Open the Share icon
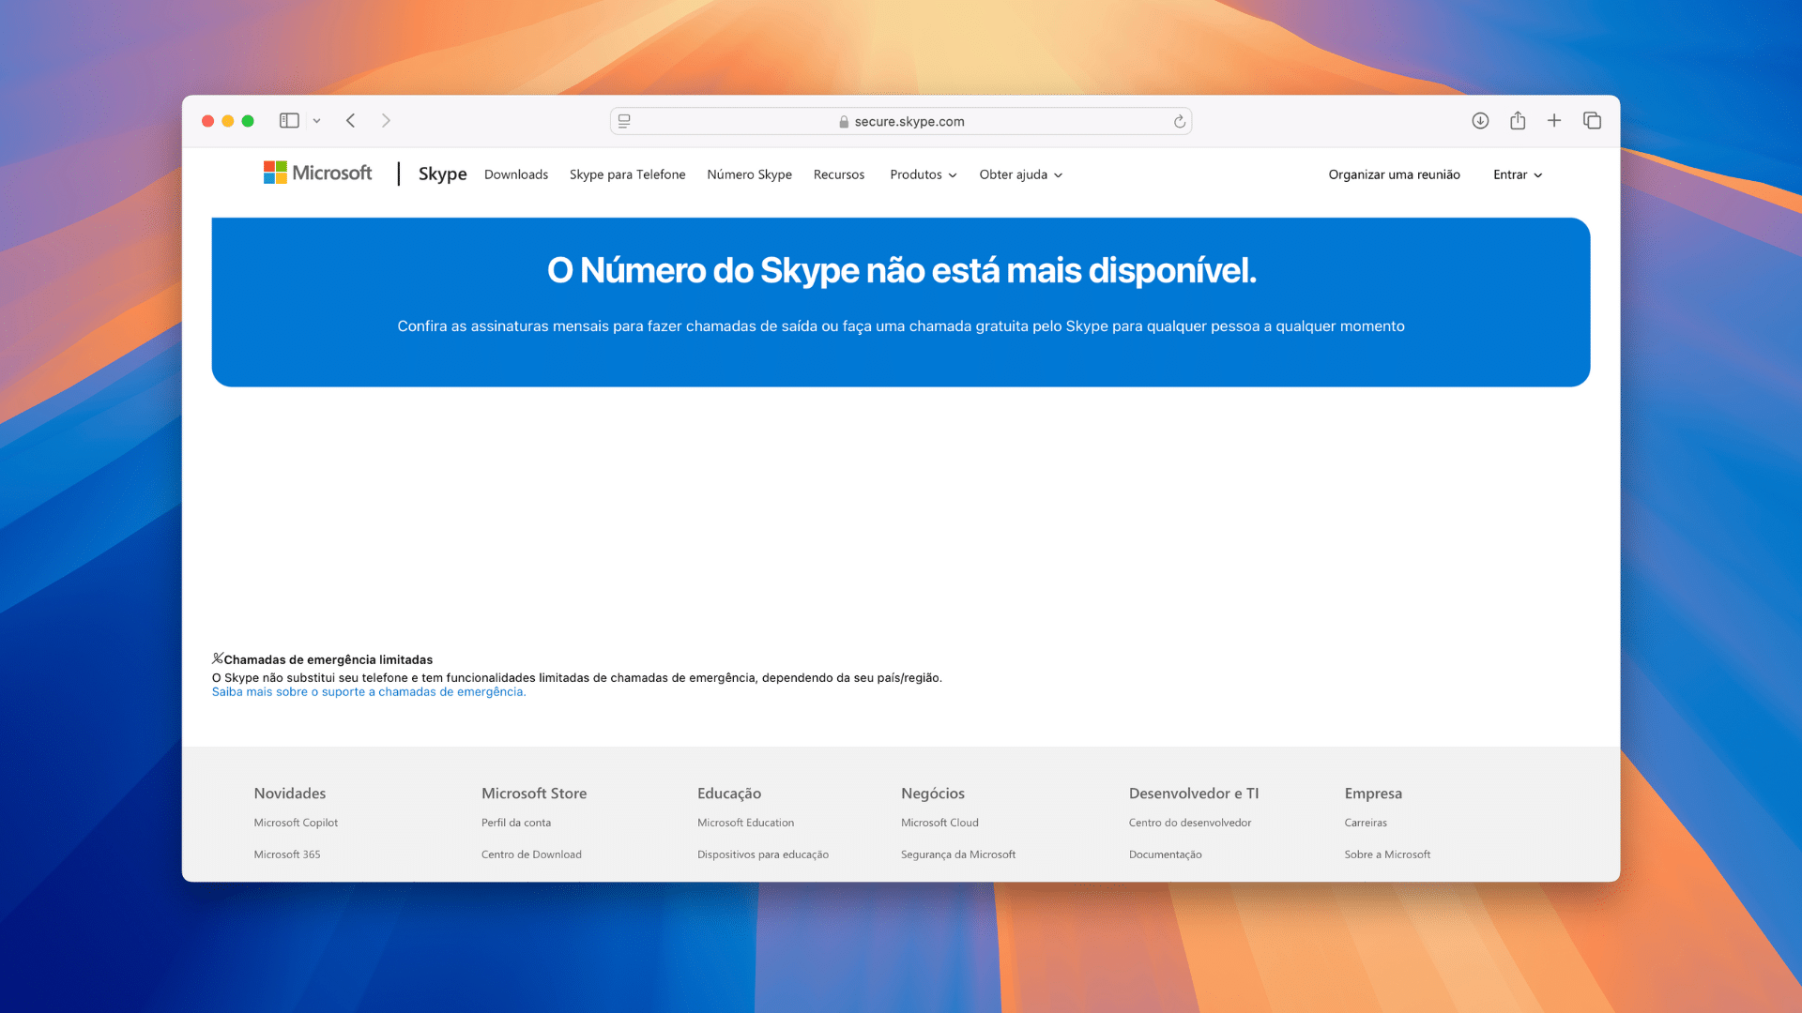 pos(1518,120)
